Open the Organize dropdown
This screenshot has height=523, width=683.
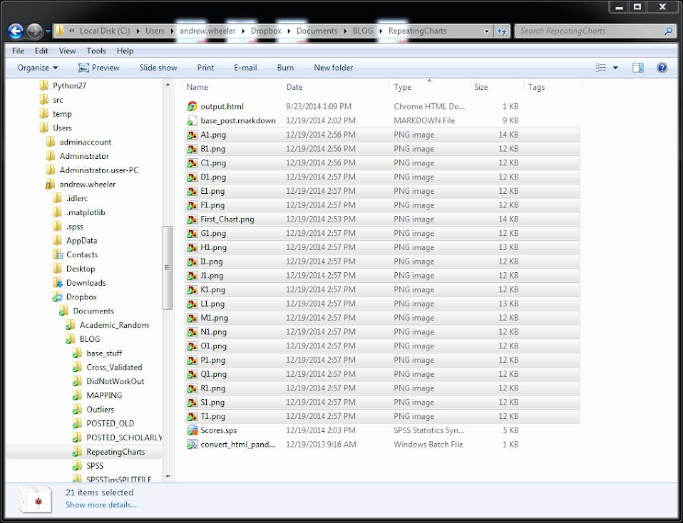pyautogui.click(x=38, y=68)
